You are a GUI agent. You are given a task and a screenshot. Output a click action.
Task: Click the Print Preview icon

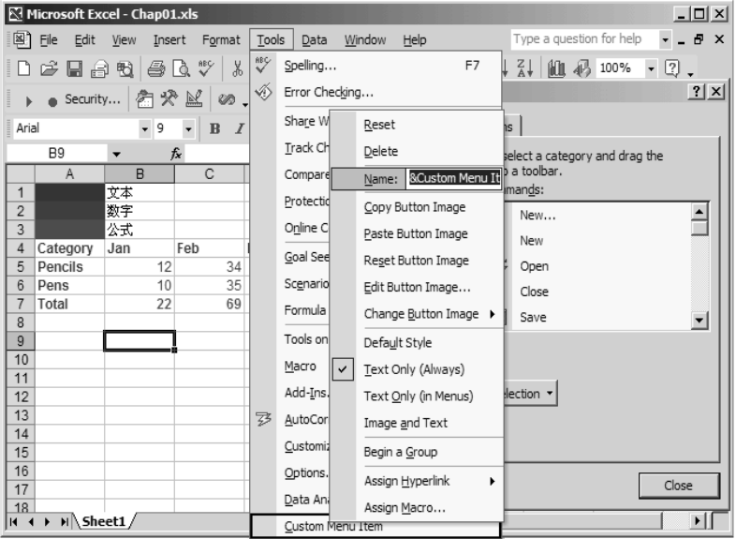click(x=181, y=68)
